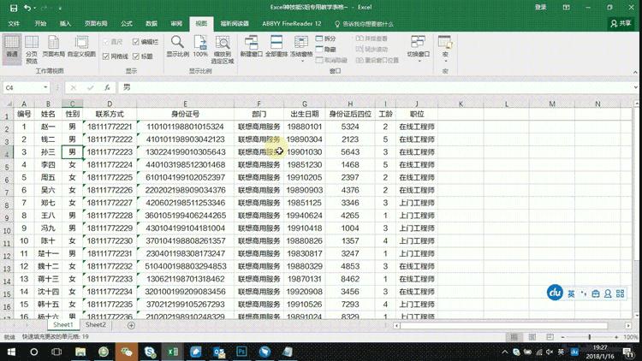Select row 8 header
This screenshot has width=642, height=361.
7,205
